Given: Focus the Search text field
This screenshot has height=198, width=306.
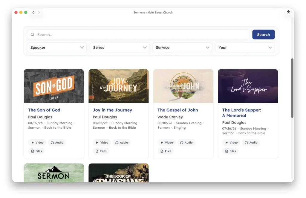Looking at the screenshot, I should [138, 35].
